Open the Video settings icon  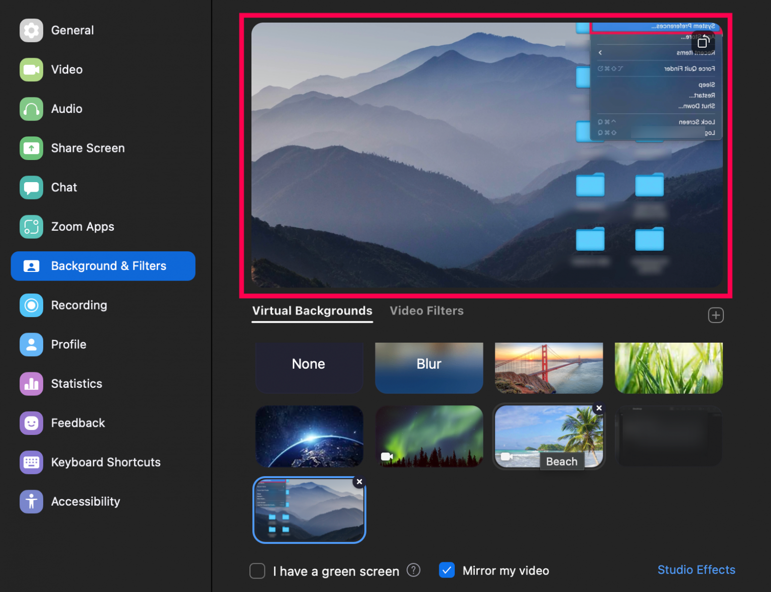pos(31,69)
